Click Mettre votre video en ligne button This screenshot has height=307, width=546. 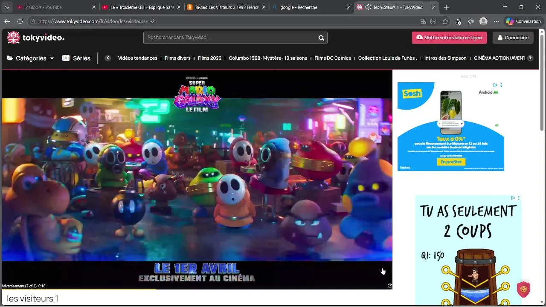(x=449, y=38)
